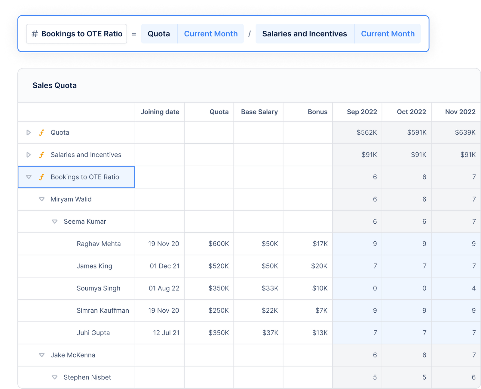Viewport: 481px width, 389px height.
Task: Collapse Seema Kumar's team rows
Action: (x=54, y=221)
